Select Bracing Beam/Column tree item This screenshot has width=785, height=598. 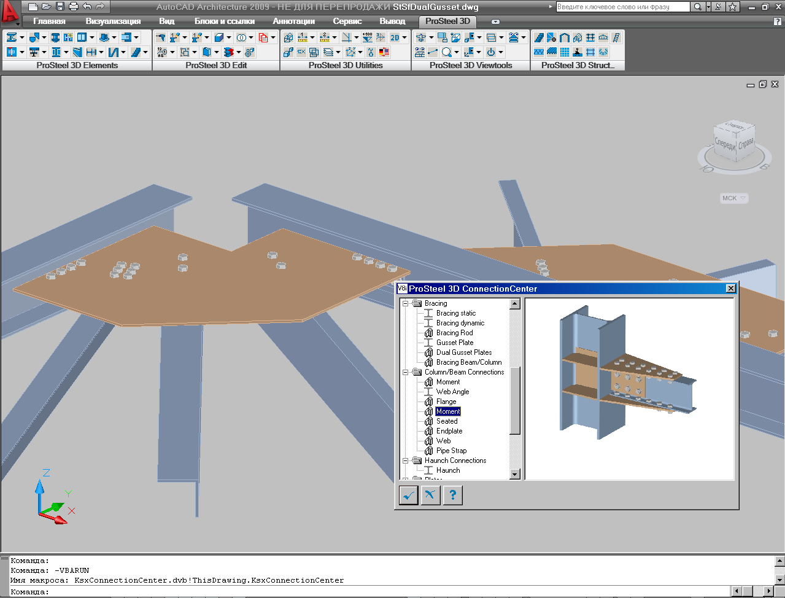tap(469, 362)
